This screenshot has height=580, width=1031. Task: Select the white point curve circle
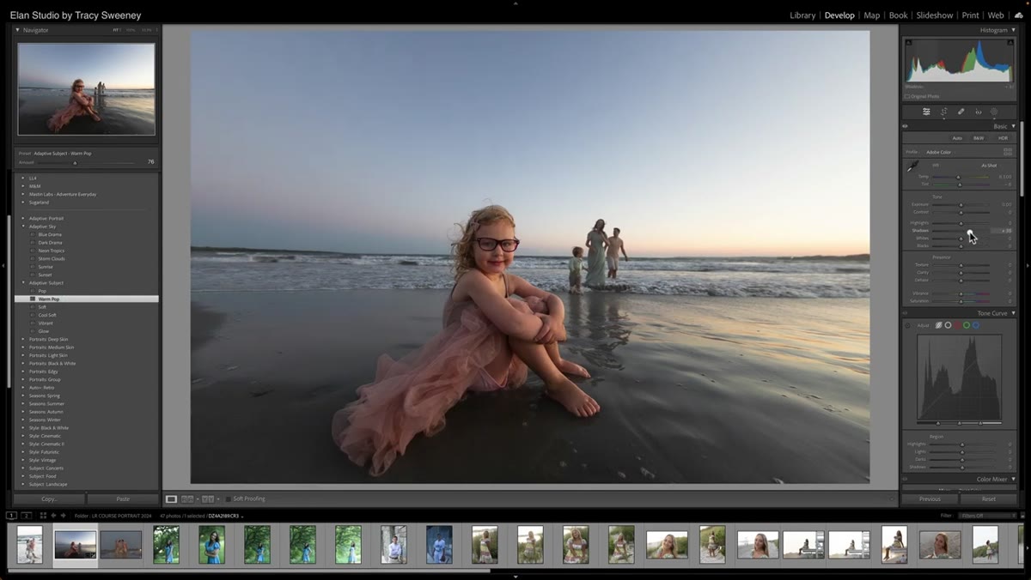pyautogui.click(x=948, y=325)
